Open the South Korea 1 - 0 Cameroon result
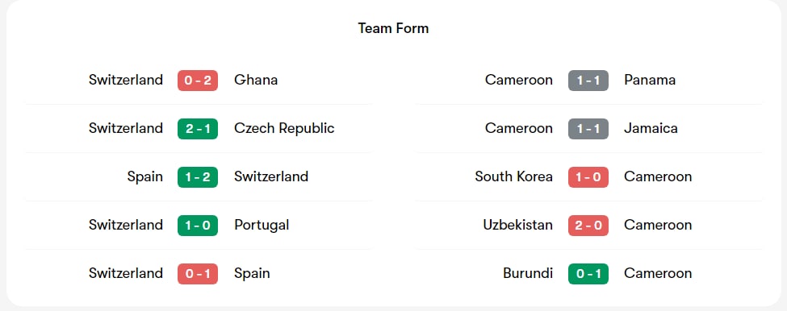Image resolution: width=787 pixels, height=311 pixels. (588, 176)
